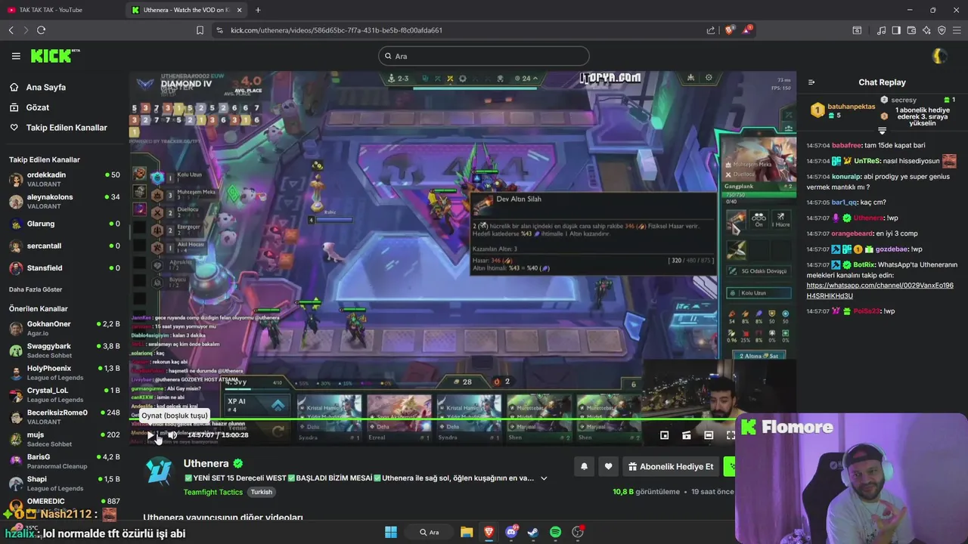
Task: Click the search field labeled Ara
Action: point(484,56)
